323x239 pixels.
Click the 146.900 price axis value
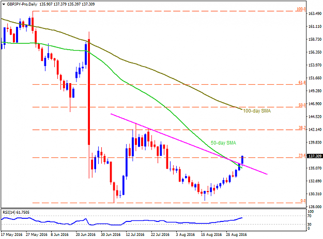point(315,104)
